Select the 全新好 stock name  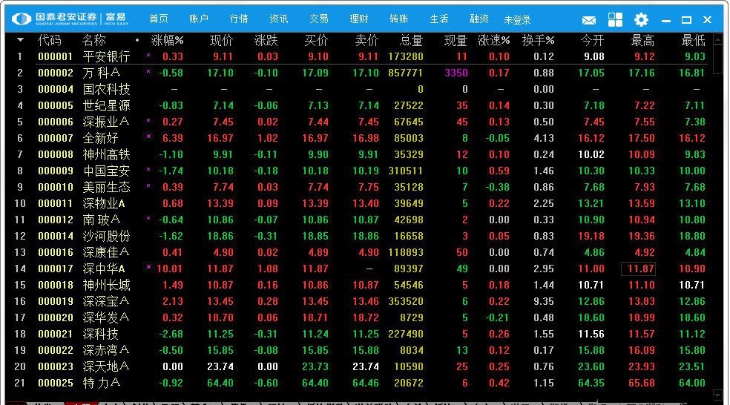101,138
